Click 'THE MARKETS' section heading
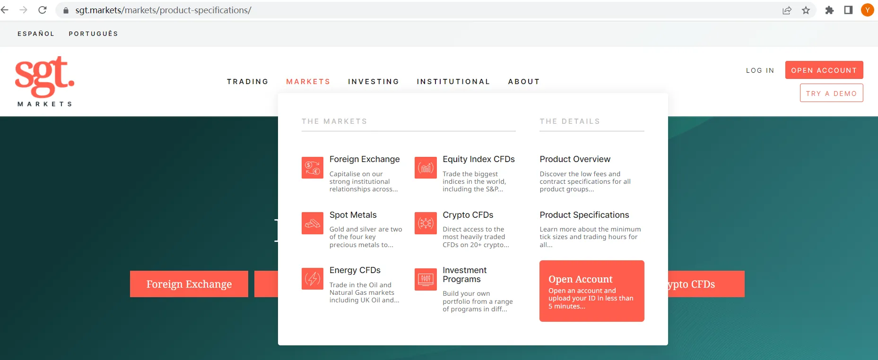The image size is (878, 360). pyautogui.click(x=334, y=121)
